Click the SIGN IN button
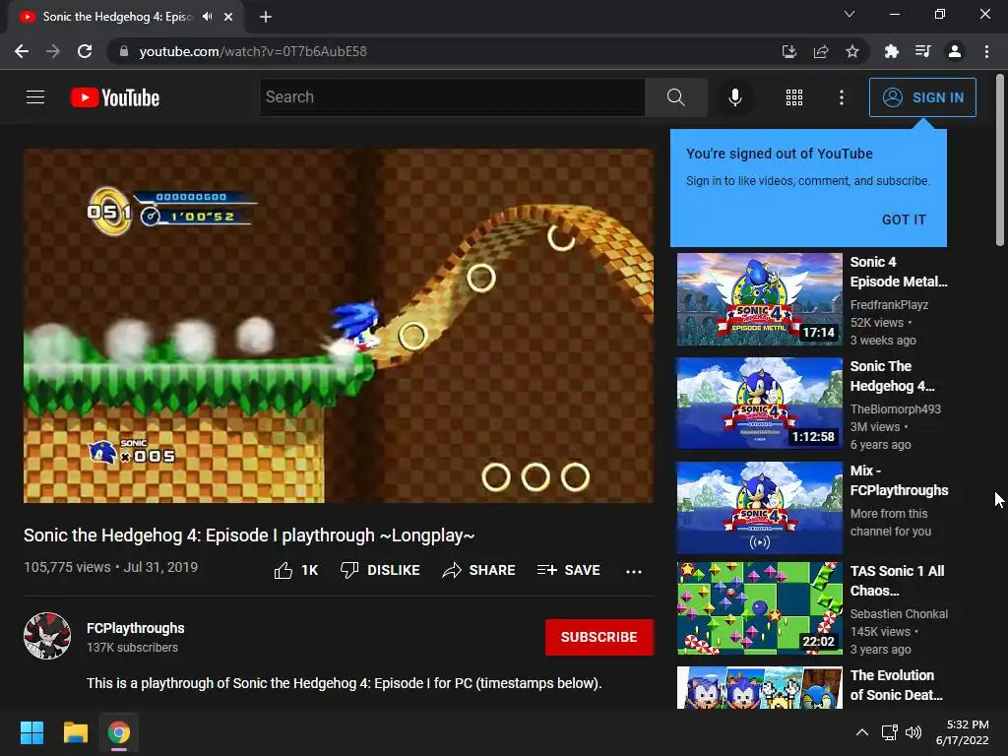This screenshot has height=756, width=1008. coord(922,97)
